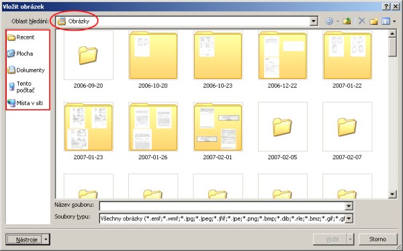Expand the Nástroje button dropdown arrow
This screenshot has height=251, width=403.
[46, 240]
